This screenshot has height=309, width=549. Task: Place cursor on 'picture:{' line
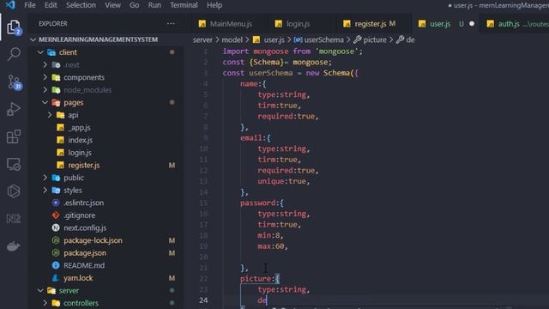(260, 278)
